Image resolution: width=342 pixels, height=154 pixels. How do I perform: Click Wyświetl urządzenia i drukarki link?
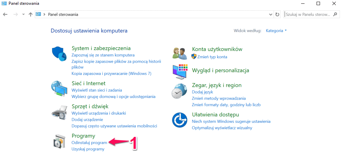[x=99, y=113]
